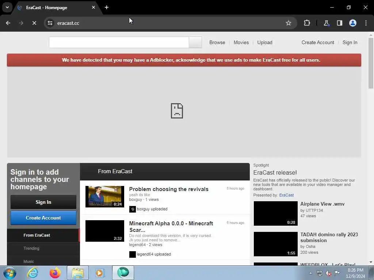Go back using browser back arrow
The width and height of the screenshot is (374, 280).
pos(8,23)
